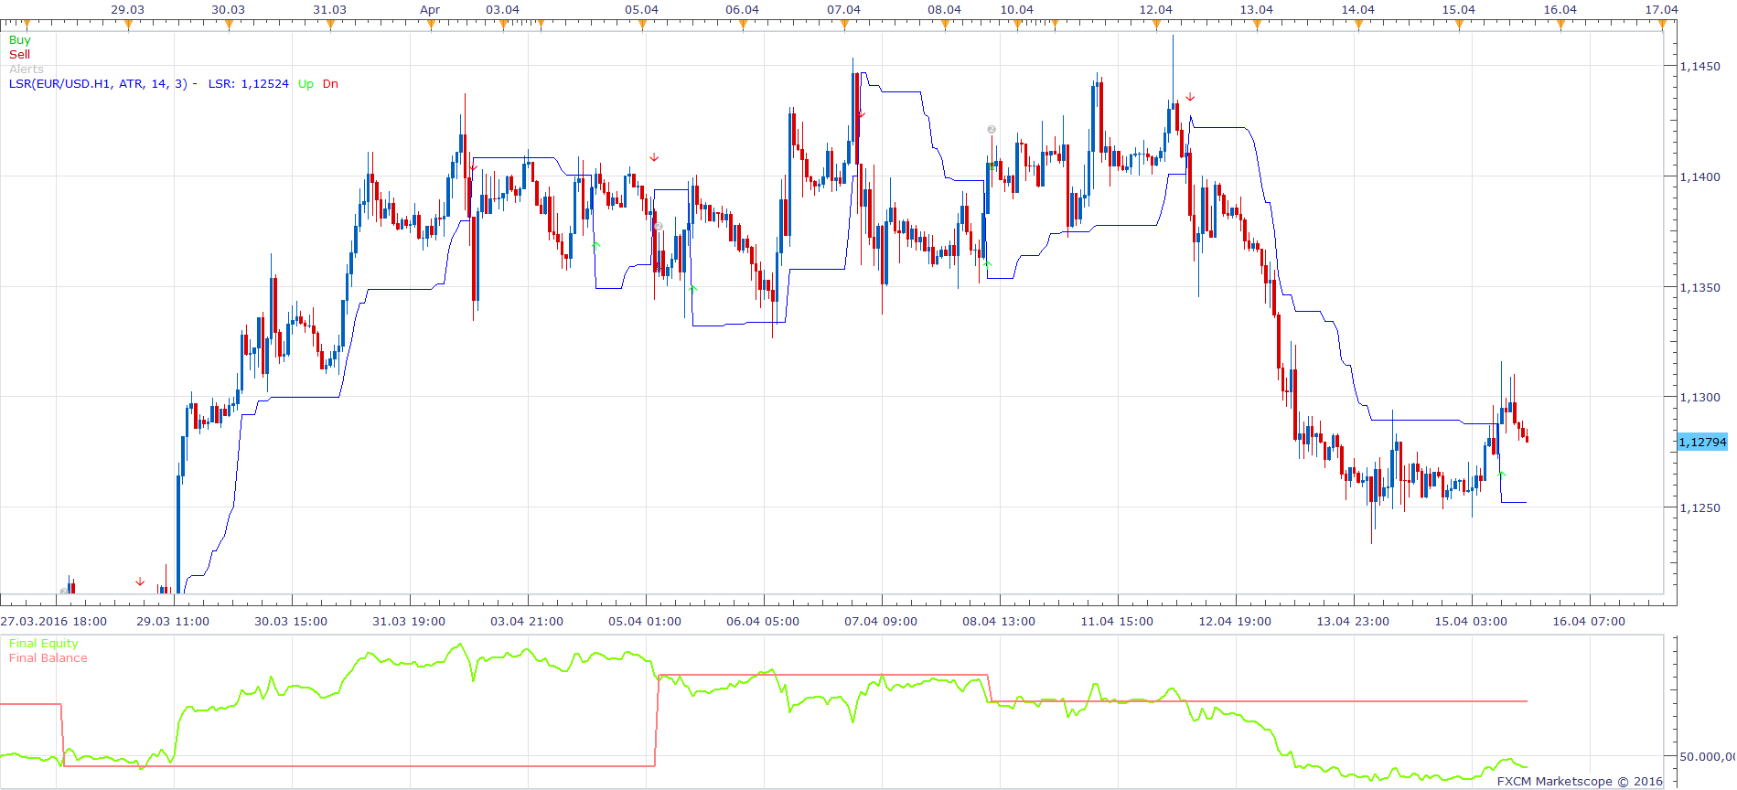
Task: Click the 17.04 date label on top axis
Action: tap(1662, 10)
